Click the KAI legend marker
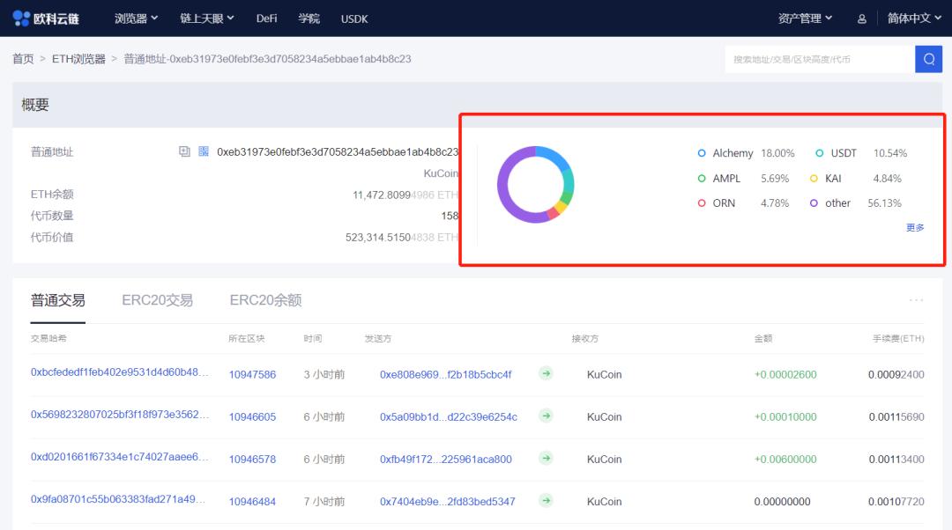The height and width of the screenshot is (530, 952). click(814, 179)
